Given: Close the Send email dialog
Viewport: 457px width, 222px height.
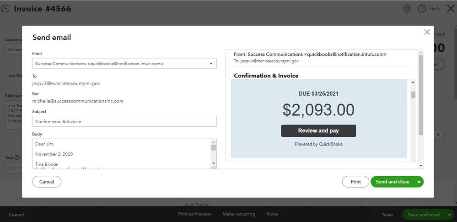Looking at the screenshot, I should (x=427, y=32).
